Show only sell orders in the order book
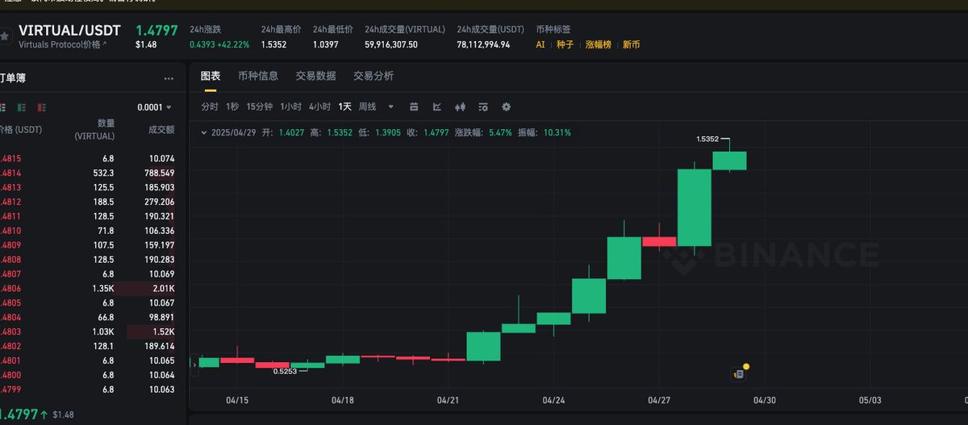The height and width of the screenshot is (425, 968). click(41, 107)
